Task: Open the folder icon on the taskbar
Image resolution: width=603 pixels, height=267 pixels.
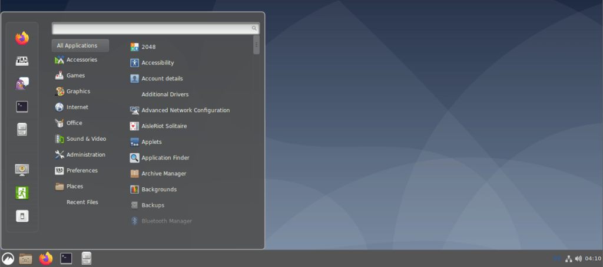Action: 26,259
